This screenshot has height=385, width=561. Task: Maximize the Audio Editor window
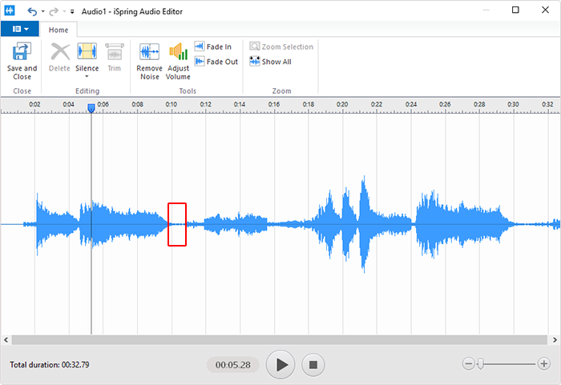515,10
